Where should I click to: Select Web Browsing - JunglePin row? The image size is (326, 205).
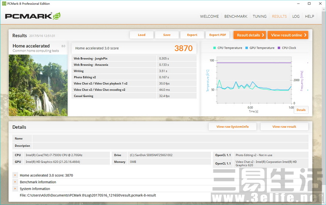point(134,59)
